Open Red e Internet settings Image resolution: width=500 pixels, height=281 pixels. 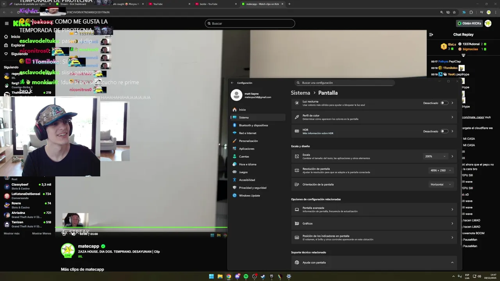(x=258, y=133)
